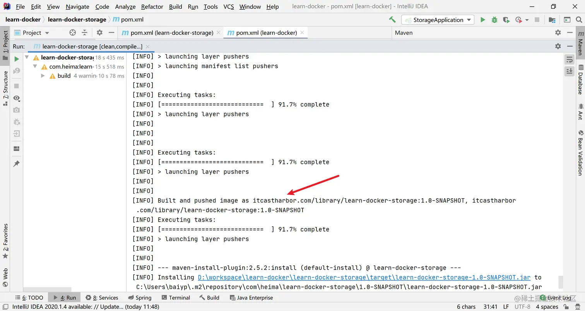The width and height of the screenshot is (585, 311).
Task: Toggle soft-wrap in the console output
Action: pyautogui.click(x=569, y=59)
